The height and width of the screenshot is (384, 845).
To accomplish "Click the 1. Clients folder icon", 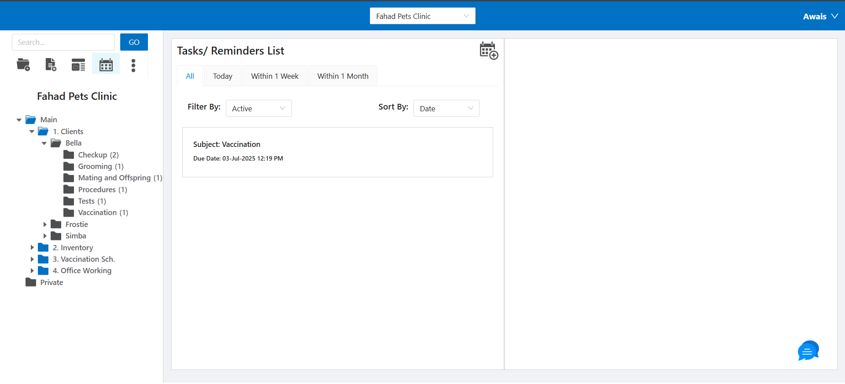I will [43, 131].
